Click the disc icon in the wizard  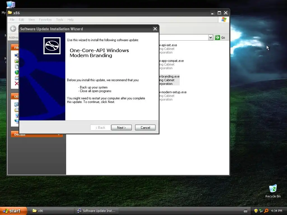click(x=52, y=46)
